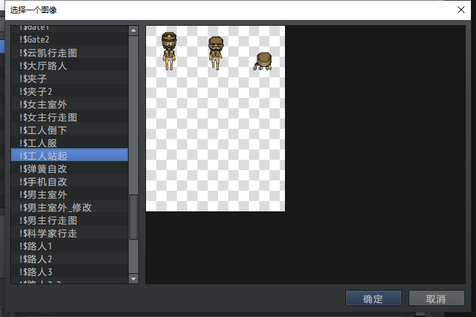
Task: Choose the !$男主室外 entry
Action: [69, 195]
